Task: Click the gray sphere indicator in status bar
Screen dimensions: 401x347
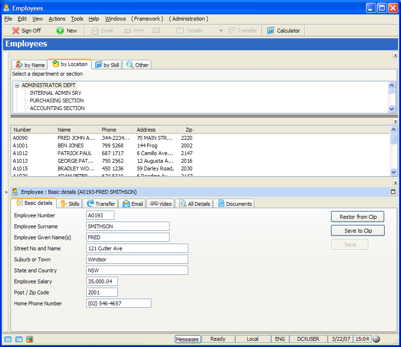Action: (x=377, y=339)
